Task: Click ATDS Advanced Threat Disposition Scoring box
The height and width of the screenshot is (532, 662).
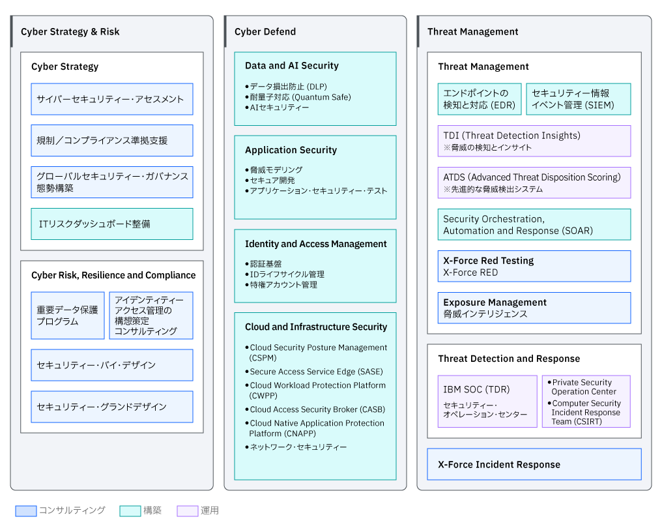Action: (534, 183)
